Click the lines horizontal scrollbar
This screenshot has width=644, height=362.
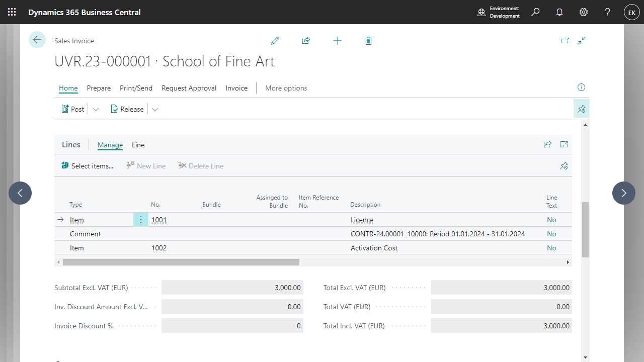pos(181,262)
